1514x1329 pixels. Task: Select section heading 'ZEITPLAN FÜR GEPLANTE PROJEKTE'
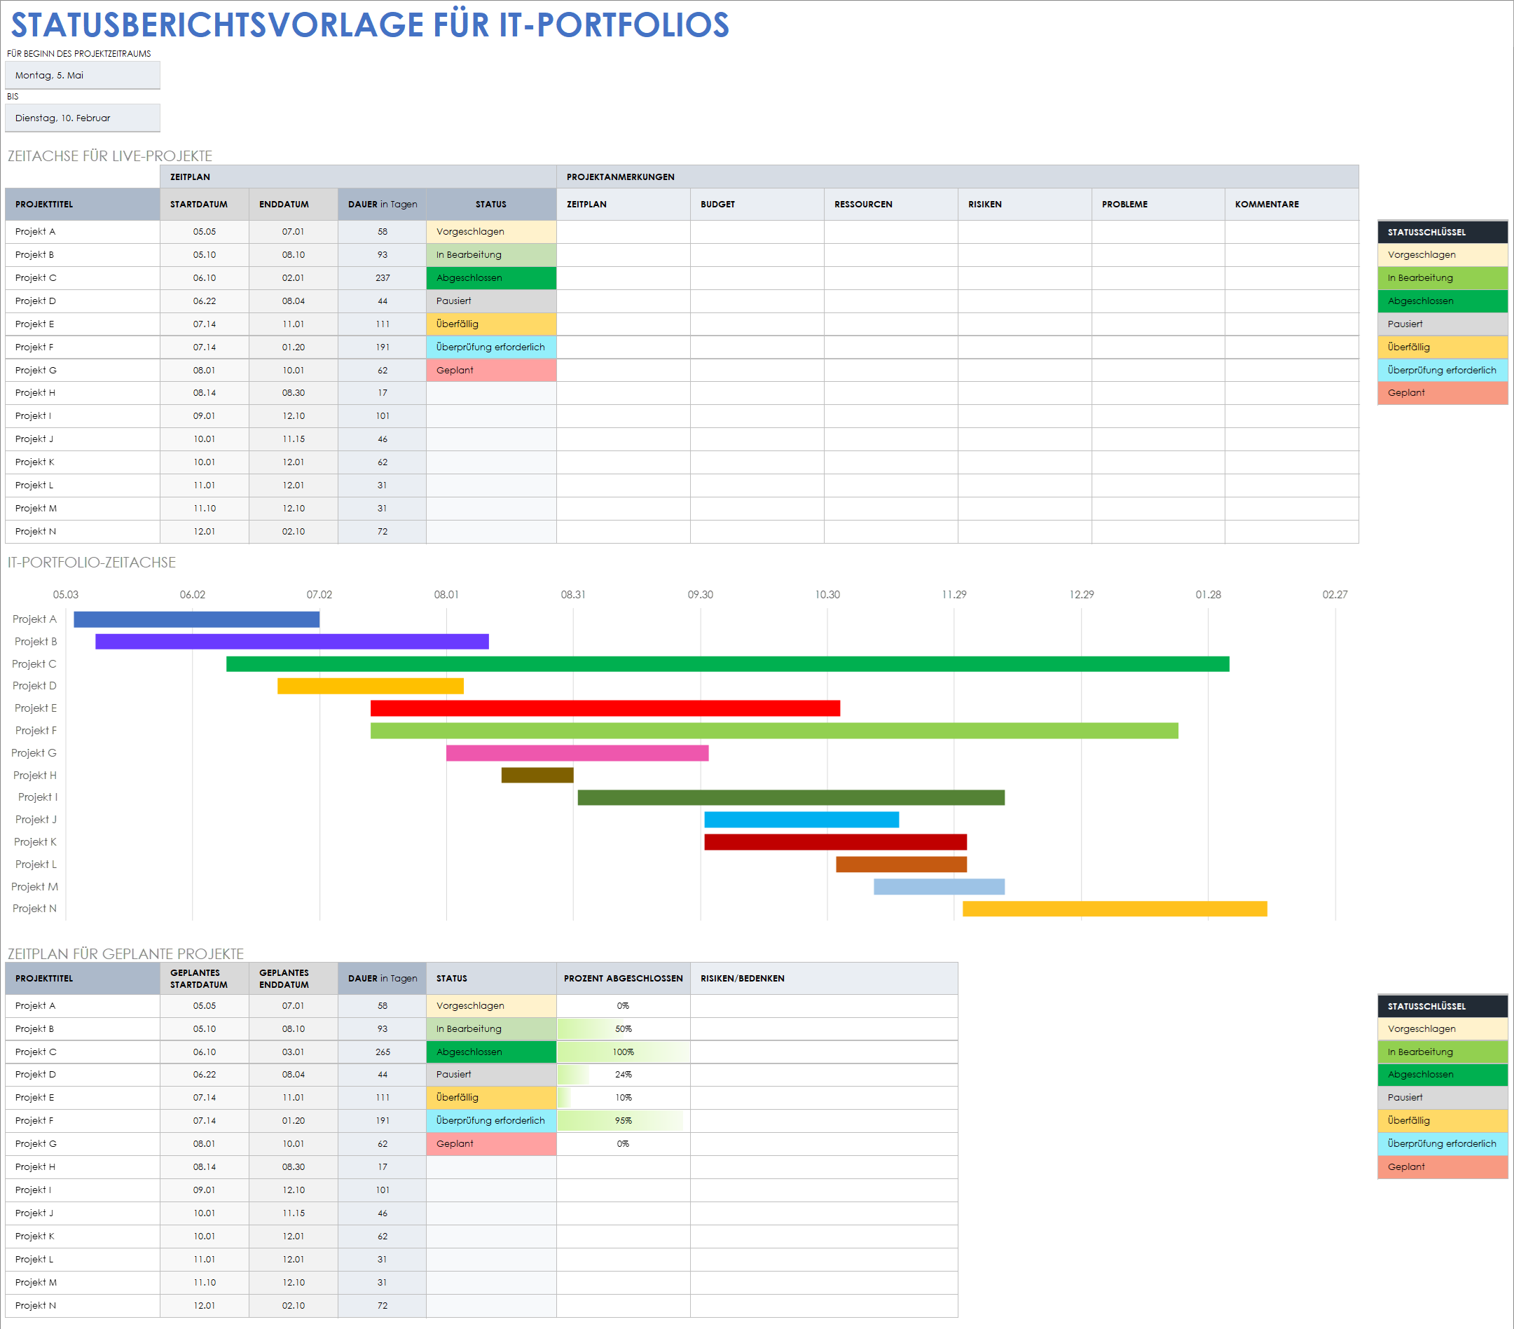[x=126, y=953]
